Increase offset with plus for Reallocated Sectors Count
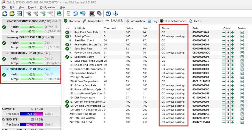This screenshot has height=130, width=252. [x=232, y=44]
